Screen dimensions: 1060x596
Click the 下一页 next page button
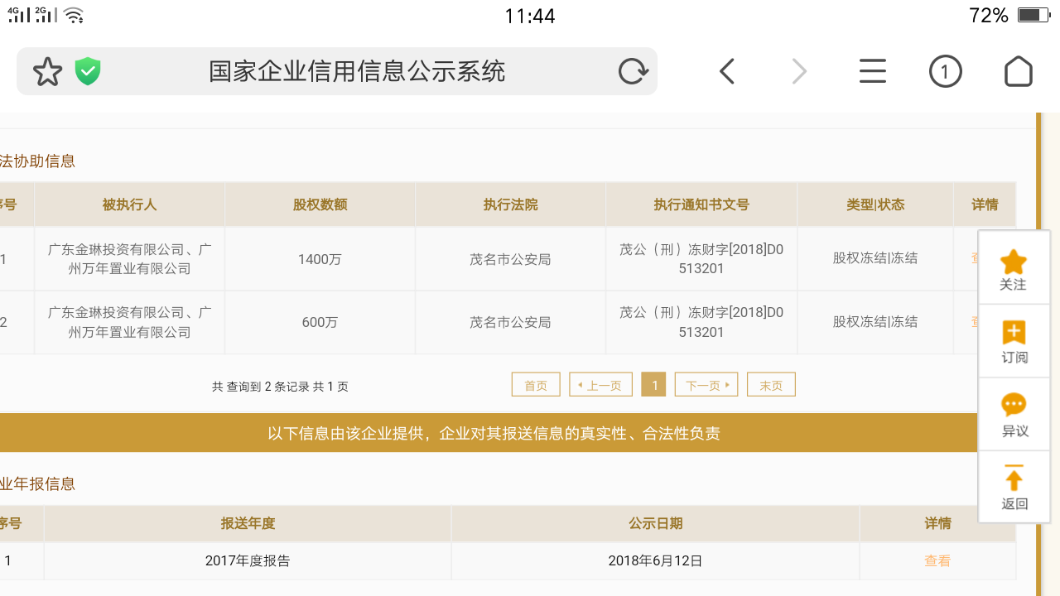[706, 385]
